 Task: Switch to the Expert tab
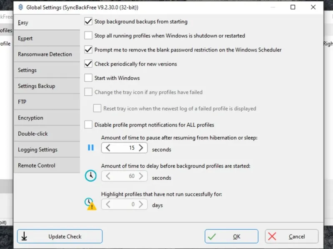click(x=47, y=38)
